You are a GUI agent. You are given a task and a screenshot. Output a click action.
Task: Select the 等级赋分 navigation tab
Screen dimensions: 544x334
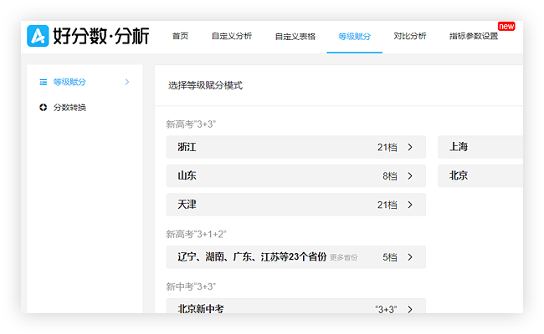pyautogui.click(x=354, y=36)
